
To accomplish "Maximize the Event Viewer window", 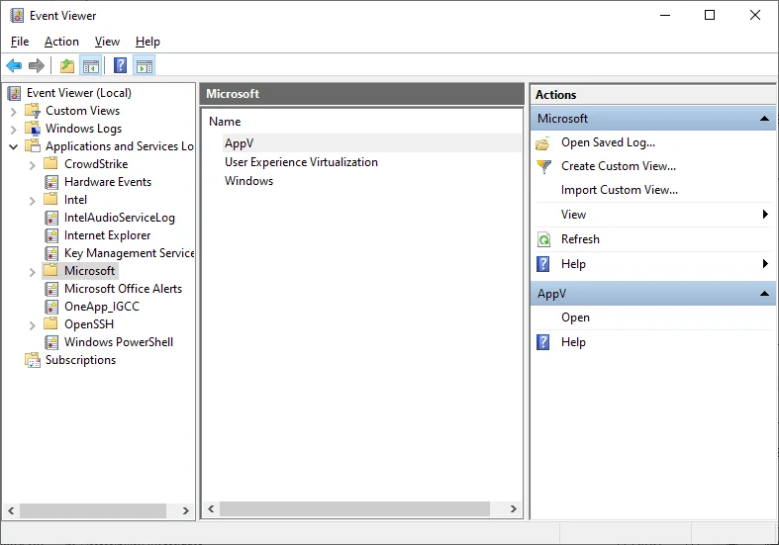I will (710, 16).
